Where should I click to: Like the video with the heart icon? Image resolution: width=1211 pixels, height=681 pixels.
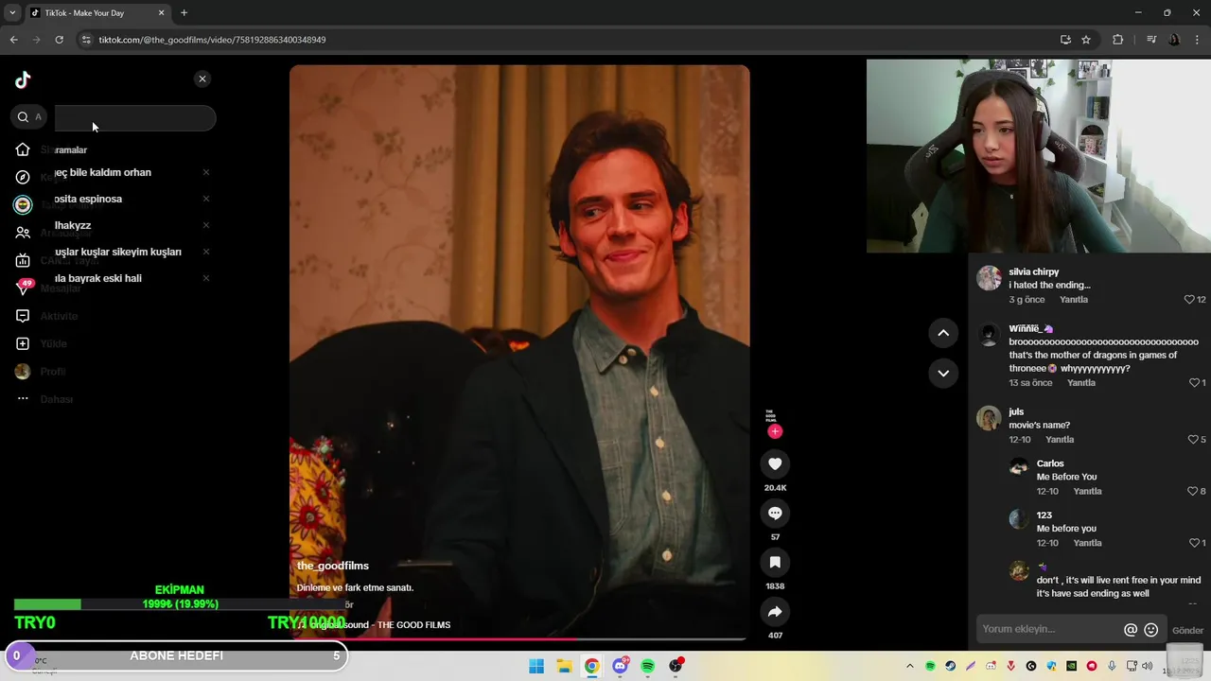(x=775, y=463)
